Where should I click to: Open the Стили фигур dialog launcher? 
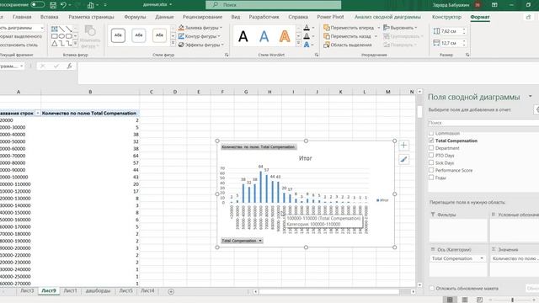(227, 55)
